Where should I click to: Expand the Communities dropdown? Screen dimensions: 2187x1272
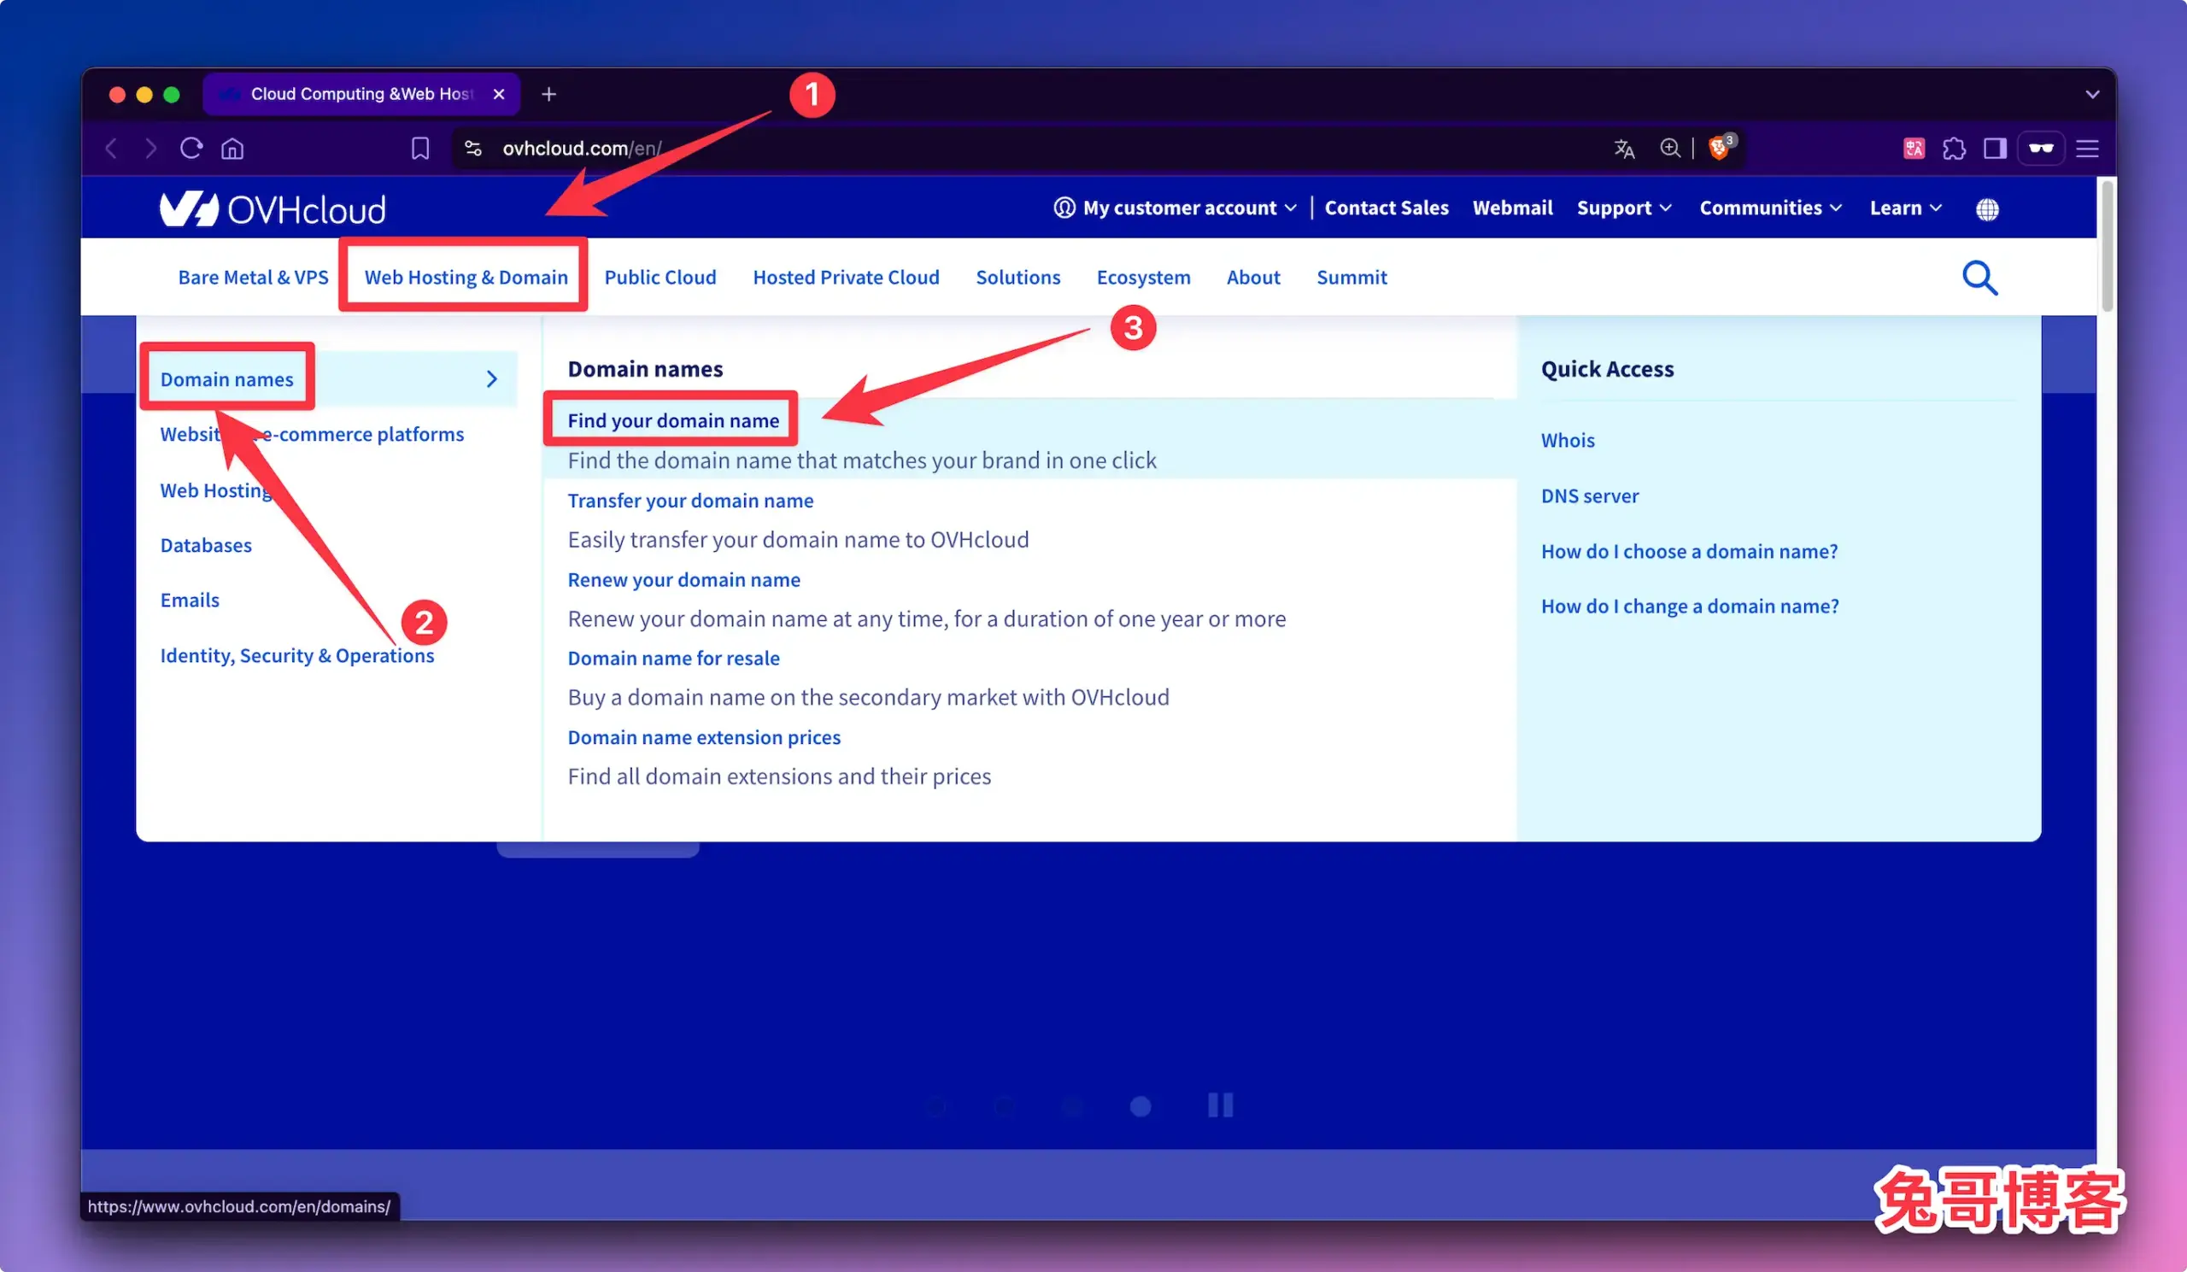tap(1770, 208)
